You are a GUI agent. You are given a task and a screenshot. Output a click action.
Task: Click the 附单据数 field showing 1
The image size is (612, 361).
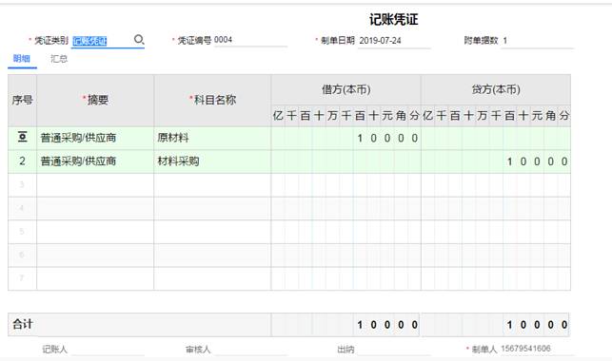coord(537,41)
